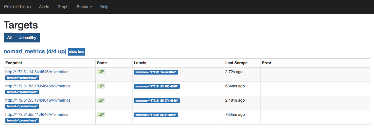The width and height of the screenshot is (374, 129).
Task: Click the instance="172.31.55.174:4646" label badge
Action: 157,101
